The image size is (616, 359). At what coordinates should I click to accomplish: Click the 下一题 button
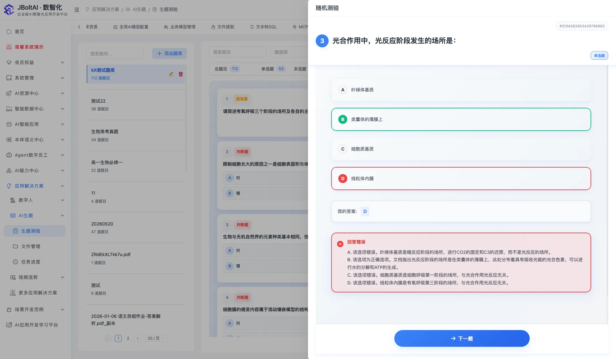[462, 338]
